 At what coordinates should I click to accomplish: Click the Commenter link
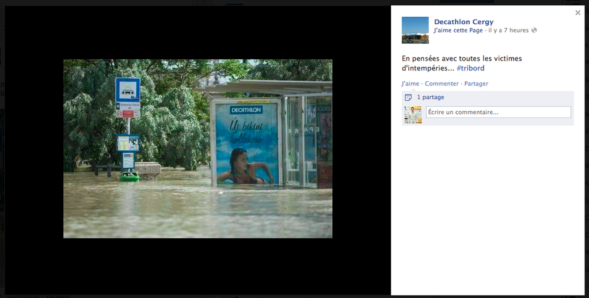click(x=442, y=84)
